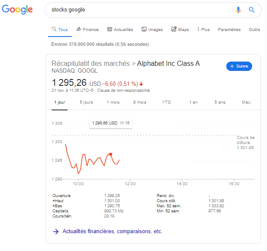Open the Finance search tab

tap(87, 29)
